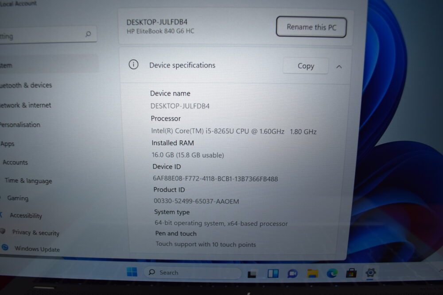Image resolution: width=443 pixels, height=295 pixels.
Task: Click the Local Account text at top
Action: pyautogui.click(x=18, y=4)
